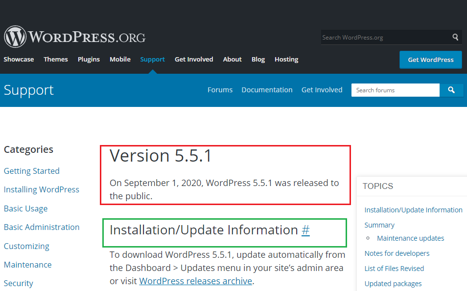Open Forums in the support bar

pyautogui.click(x=220, y=90)
